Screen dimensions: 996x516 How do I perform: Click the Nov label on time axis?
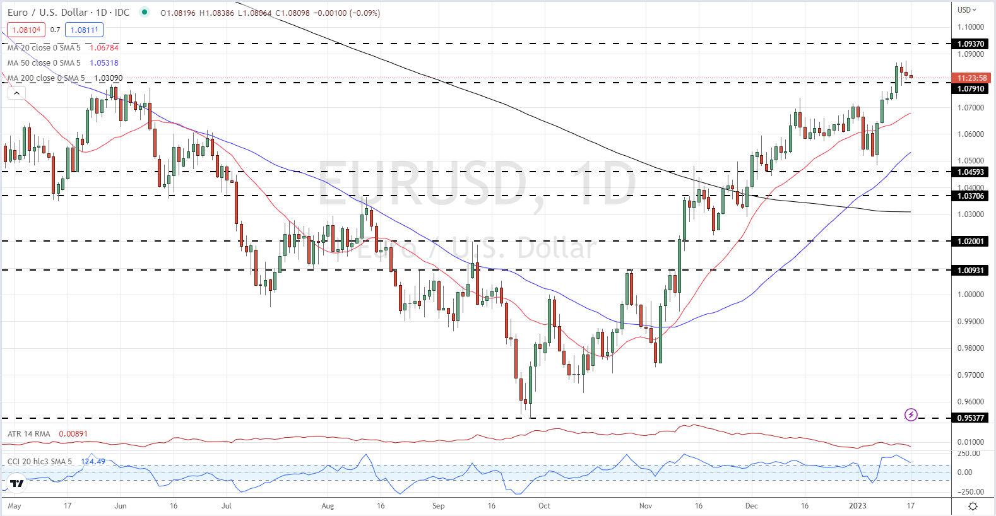pos(646,506)
